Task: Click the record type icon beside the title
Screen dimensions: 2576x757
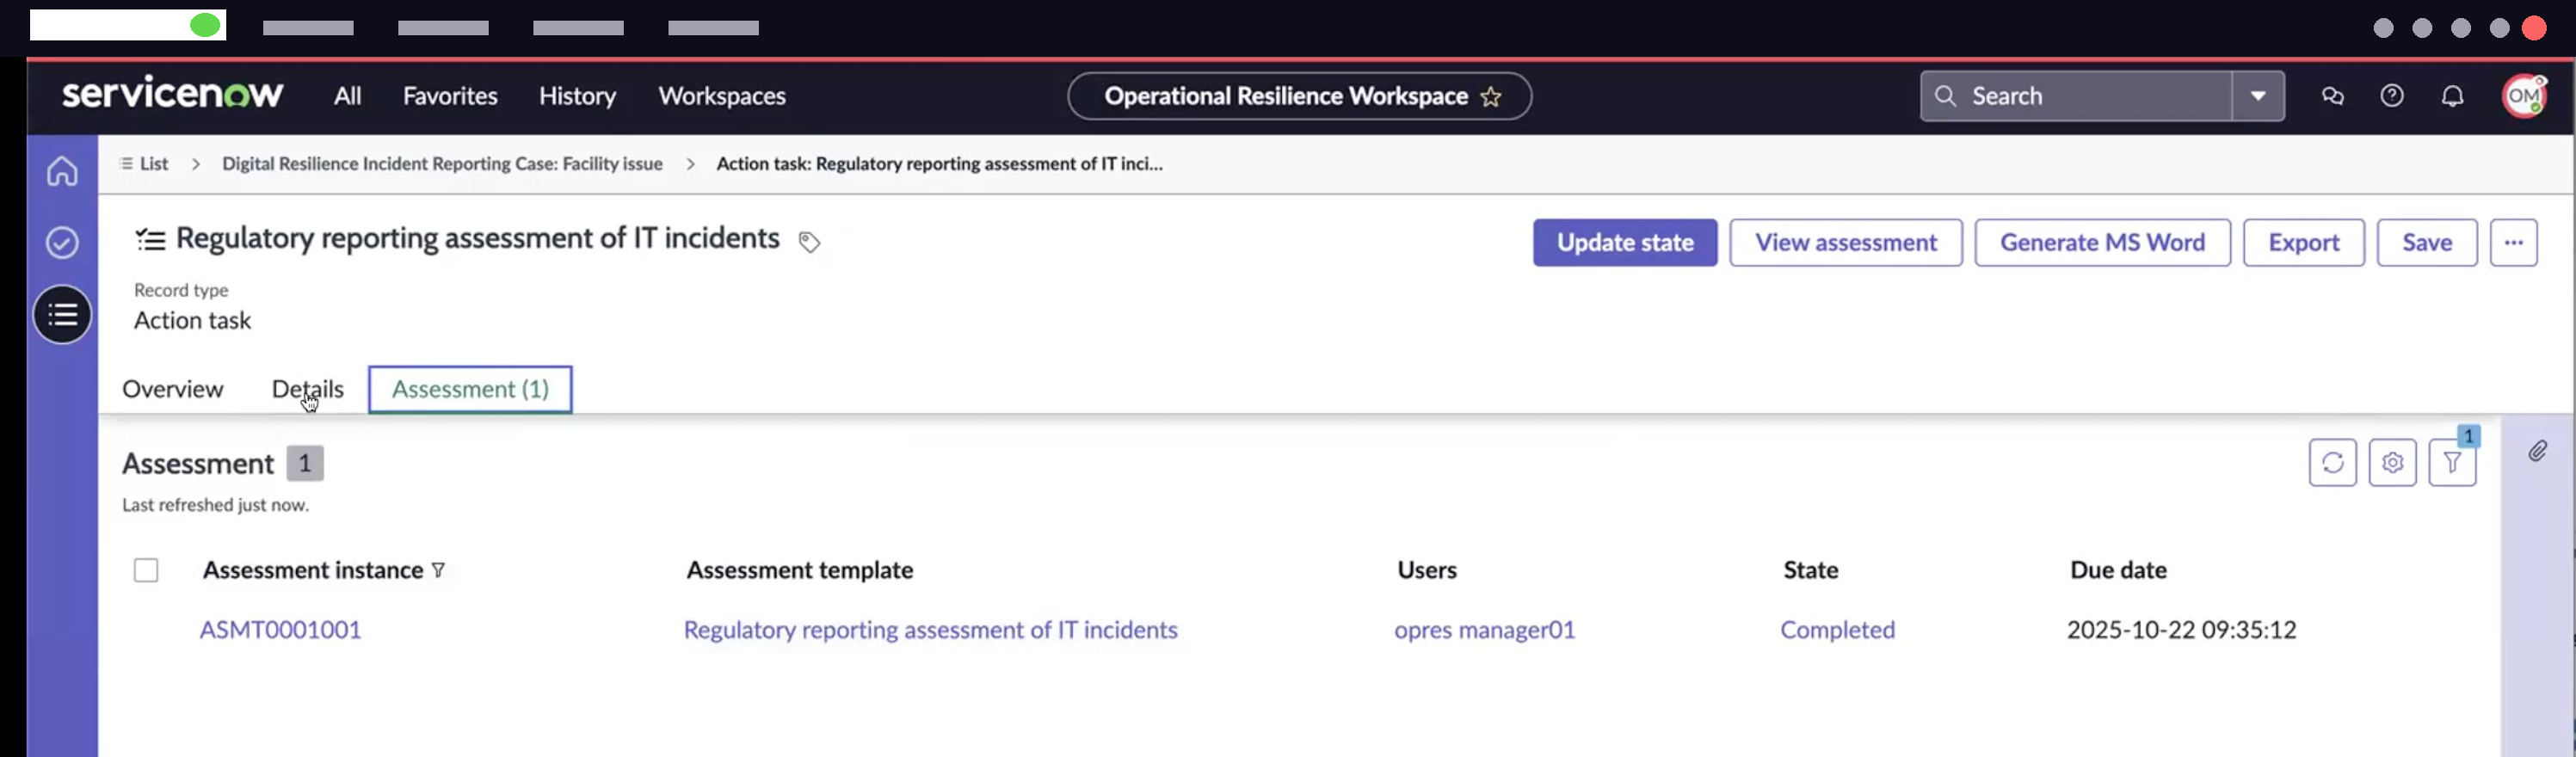Action: [x=150, y=240]
